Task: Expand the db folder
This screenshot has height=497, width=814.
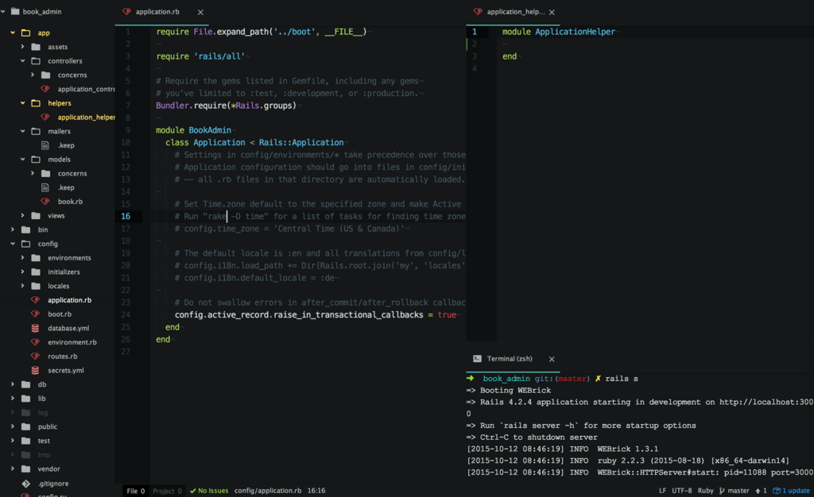Action: pyautogui.click(x=13, y=384)
